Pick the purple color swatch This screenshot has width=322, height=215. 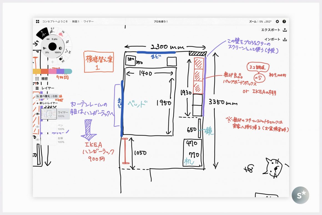click(60, 71)
